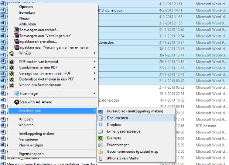Image resolution: width=229 pixels, height=165 pixels.
Task: Click Word file icon of Gebruikz_done.docx
Action: coord(3,158)
